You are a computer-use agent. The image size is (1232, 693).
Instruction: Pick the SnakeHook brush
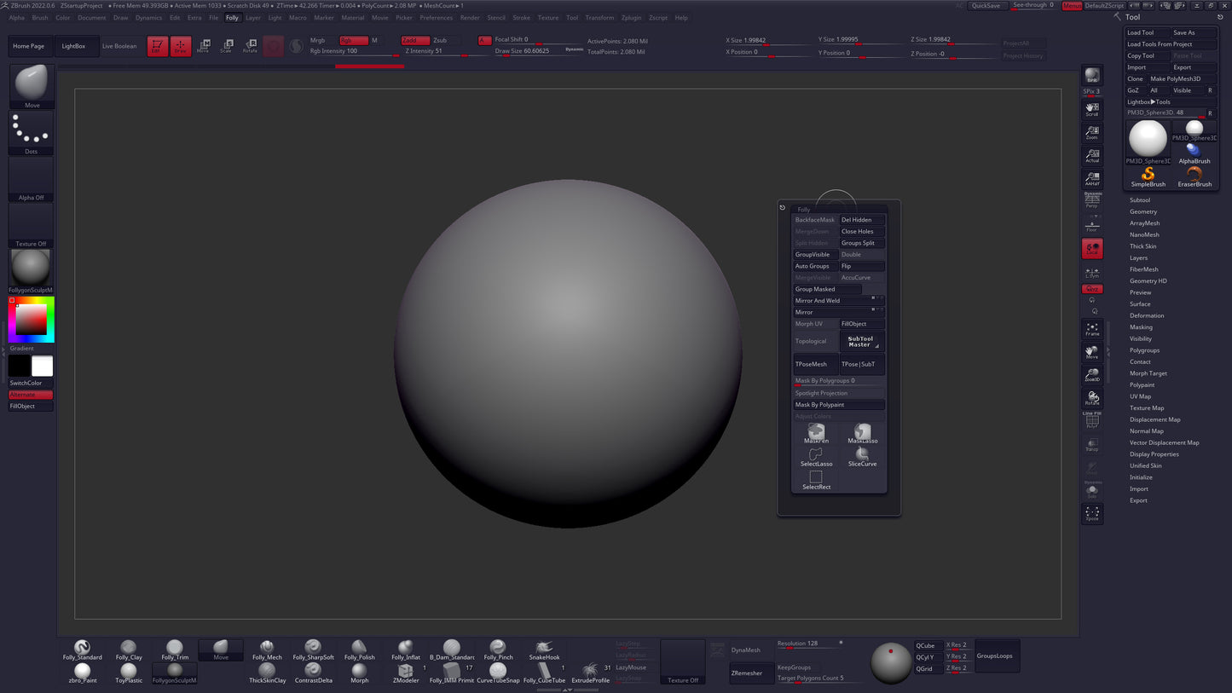pyautogui.click(x=544, y=650)
